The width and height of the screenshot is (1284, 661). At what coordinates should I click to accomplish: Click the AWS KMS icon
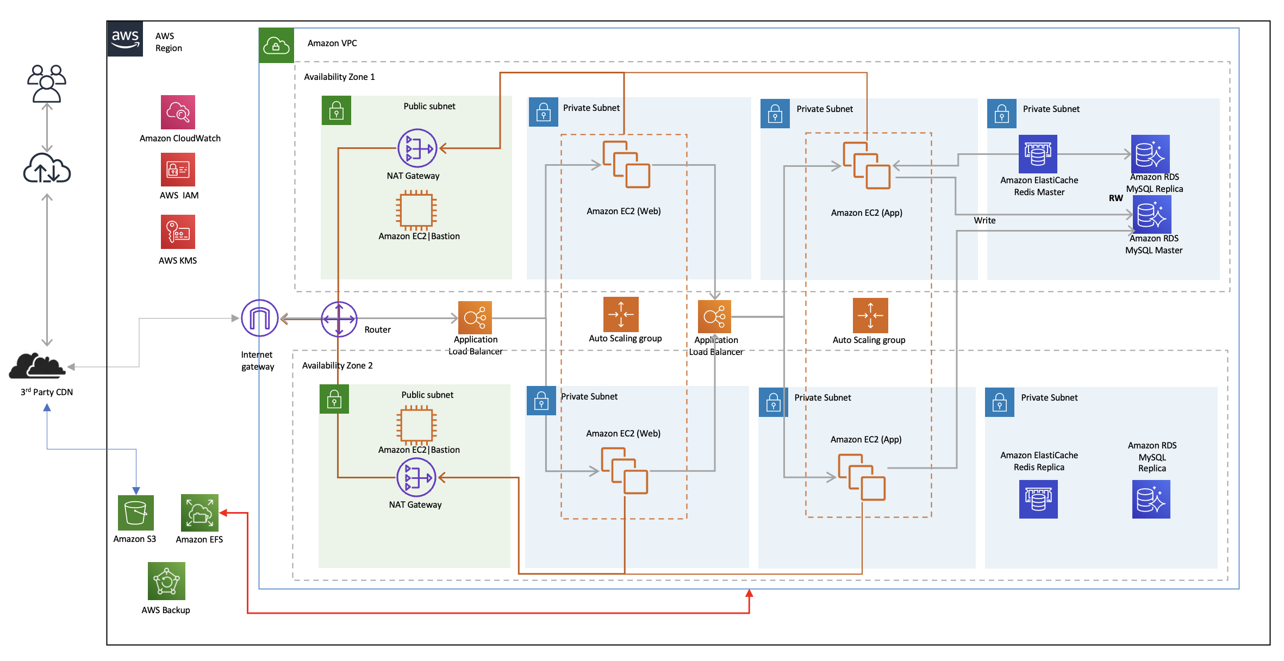click(178, 232)
